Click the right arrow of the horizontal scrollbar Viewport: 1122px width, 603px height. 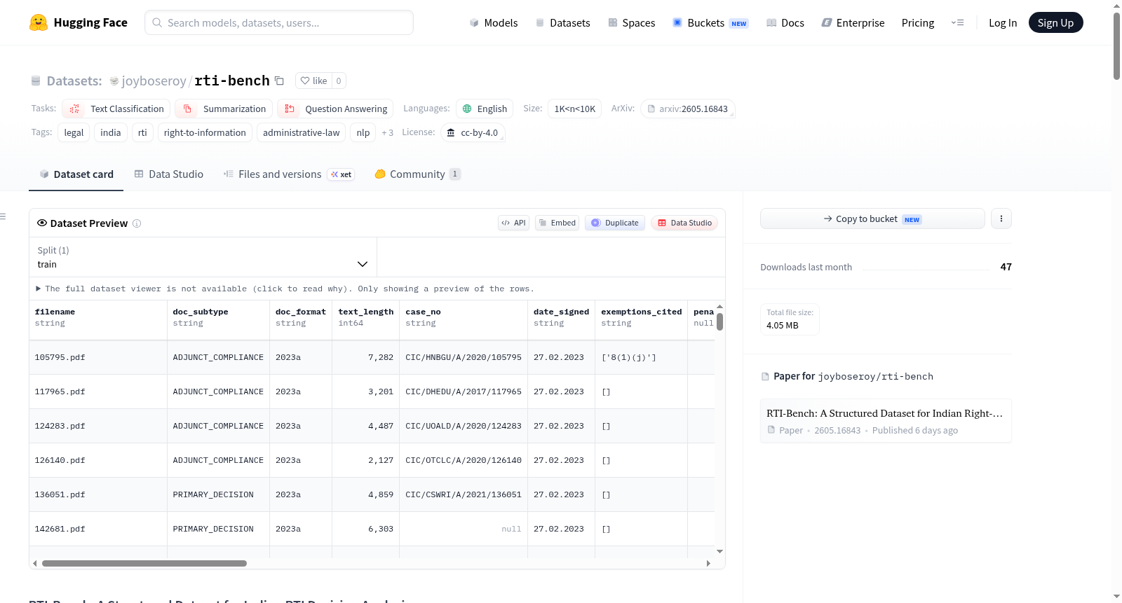point(708,563)
